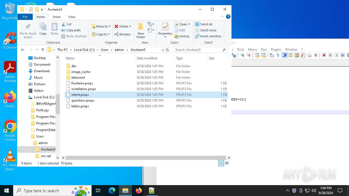Open recent locations dropdown arrow
349x196 pixels.
pos(37,50)
